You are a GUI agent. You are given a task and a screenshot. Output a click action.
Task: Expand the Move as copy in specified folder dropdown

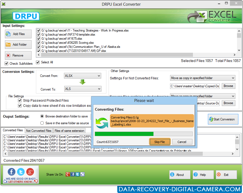tap(202, 78)
